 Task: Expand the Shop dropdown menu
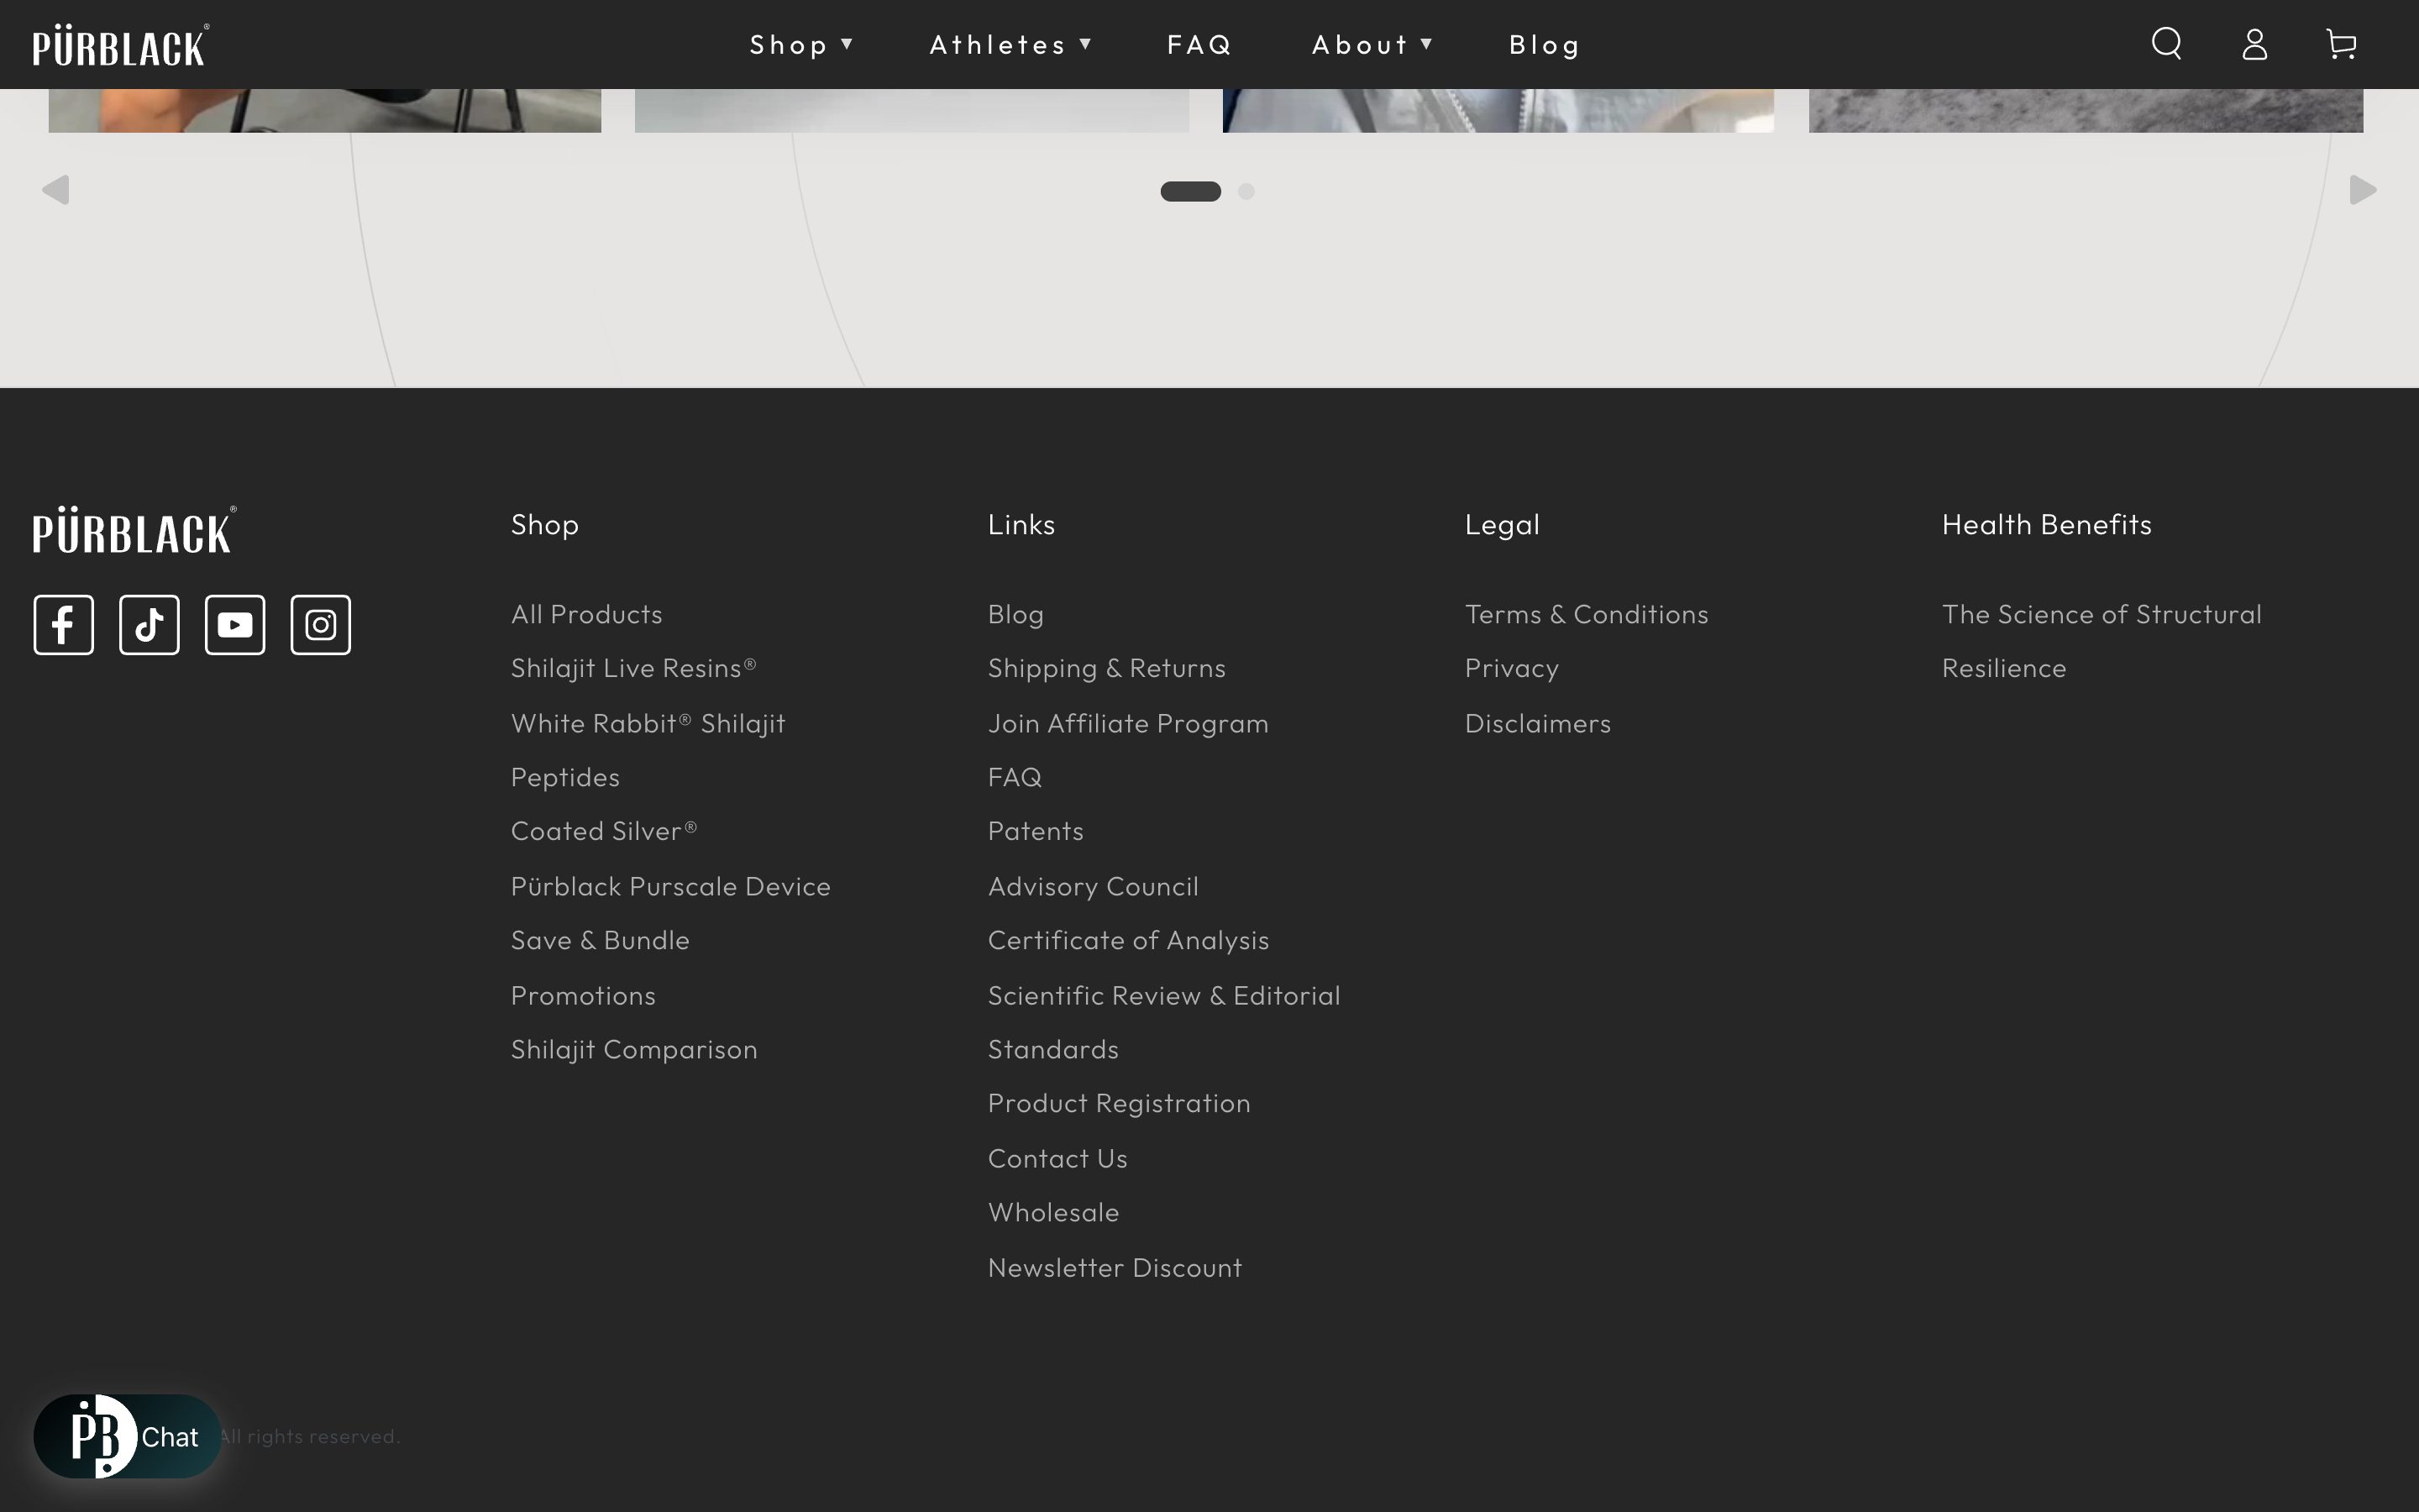[x=801, y=44]
